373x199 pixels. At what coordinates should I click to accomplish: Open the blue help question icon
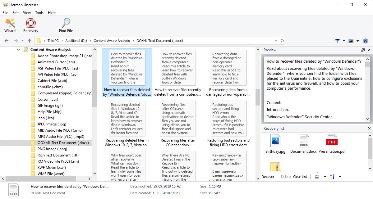coord(366,41)
